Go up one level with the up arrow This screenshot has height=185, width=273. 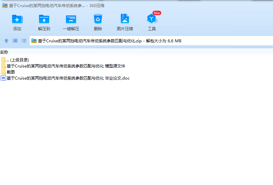point(6,41)
